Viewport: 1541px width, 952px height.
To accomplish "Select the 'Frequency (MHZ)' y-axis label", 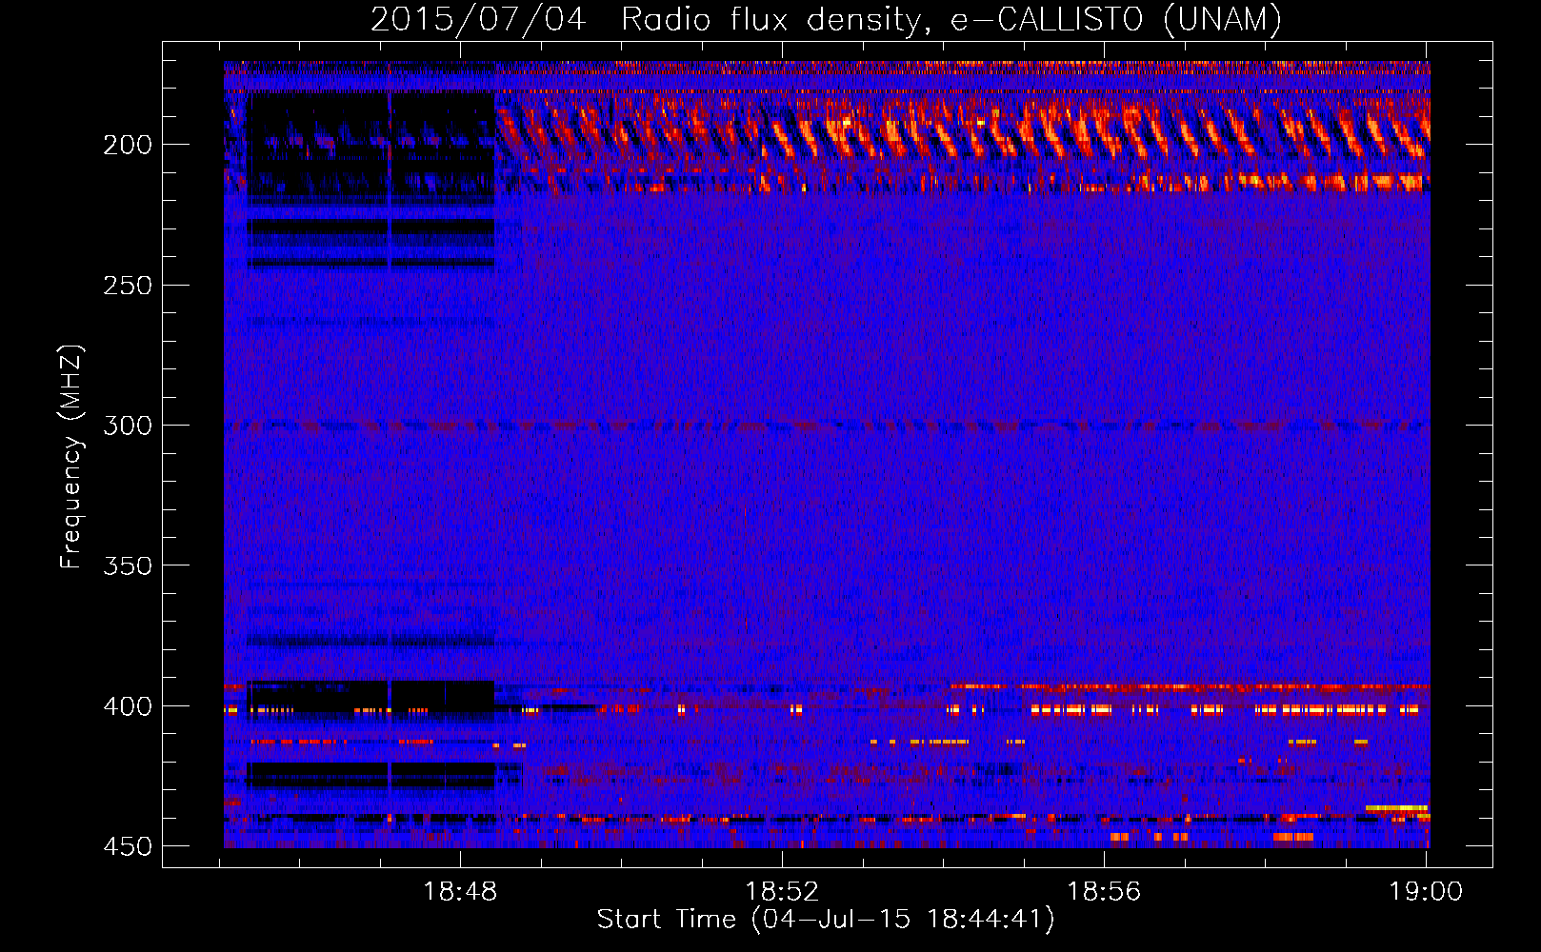I will tap(71, 457).
